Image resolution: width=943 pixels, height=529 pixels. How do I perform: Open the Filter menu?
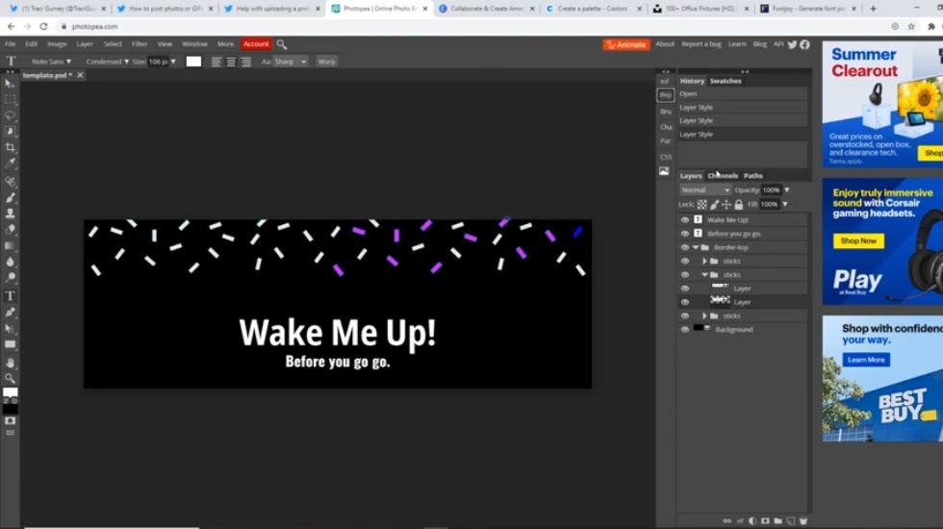coord(140,44)
